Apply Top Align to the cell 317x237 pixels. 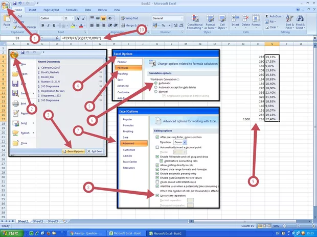92,18
